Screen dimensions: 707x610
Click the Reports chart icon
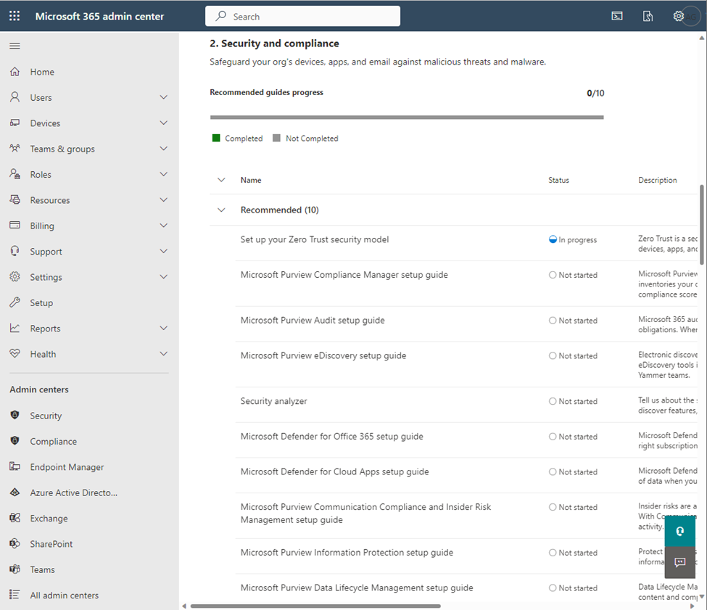pos(15,328)
